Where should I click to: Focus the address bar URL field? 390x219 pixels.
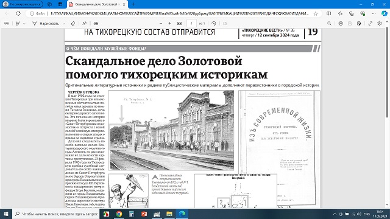click(179, 13)
